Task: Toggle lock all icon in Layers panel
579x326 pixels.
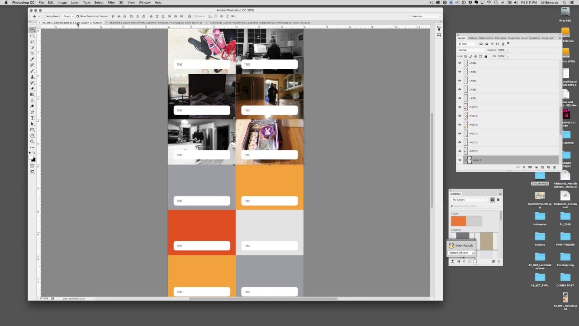Action: (x=486, y=56)
